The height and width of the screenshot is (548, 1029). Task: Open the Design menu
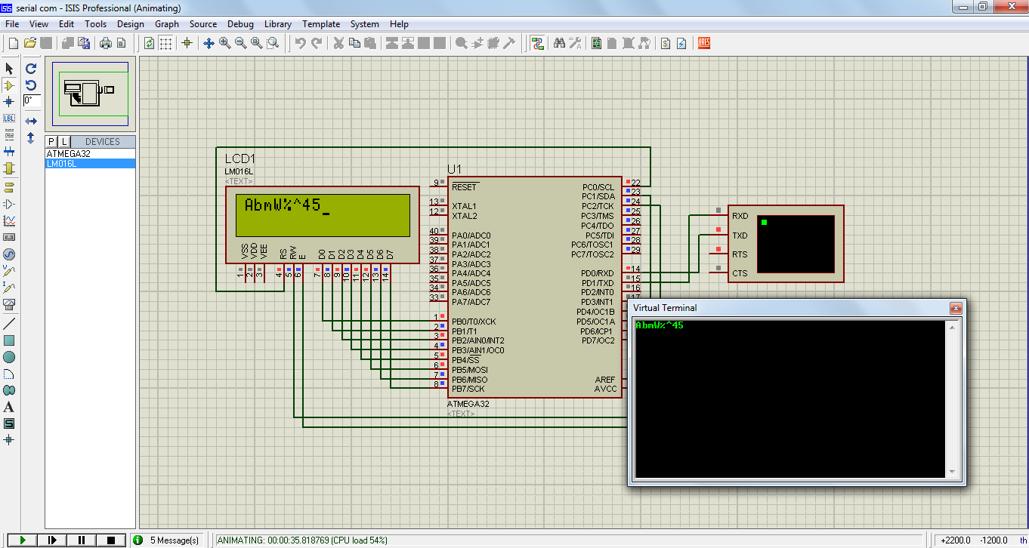(130, 24)
